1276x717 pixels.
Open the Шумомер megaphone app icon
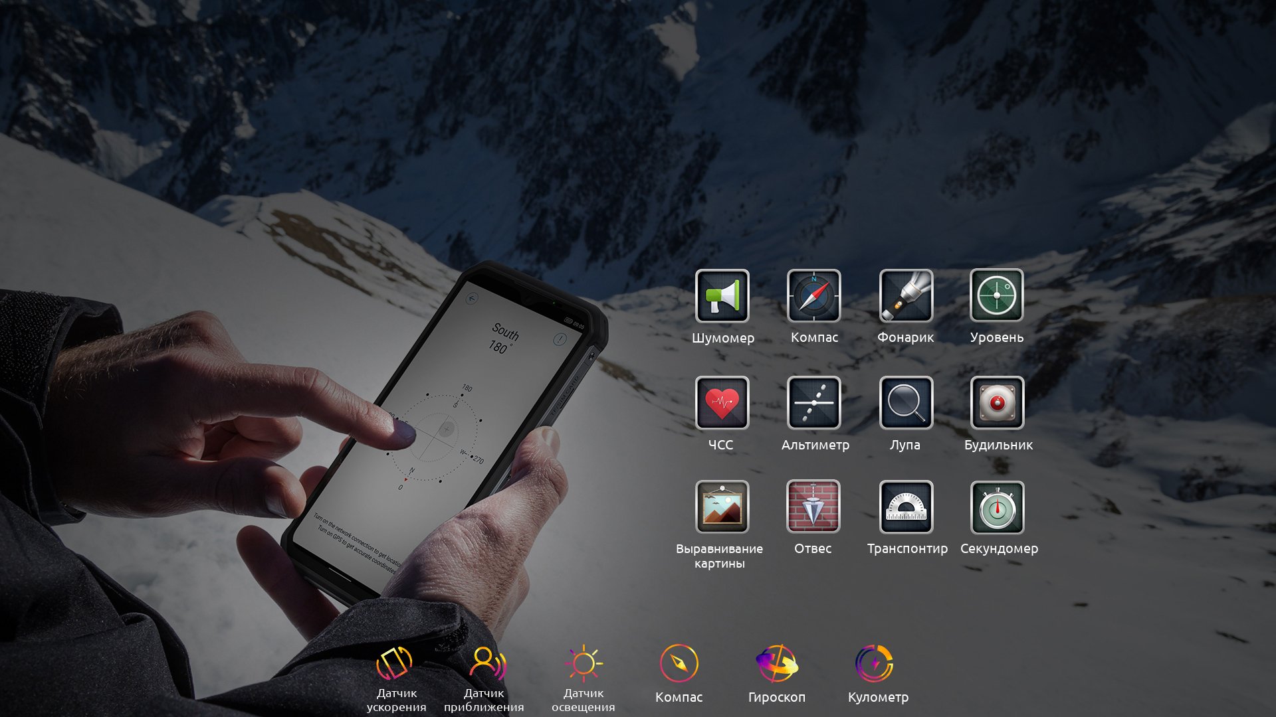tap(722, 296)
